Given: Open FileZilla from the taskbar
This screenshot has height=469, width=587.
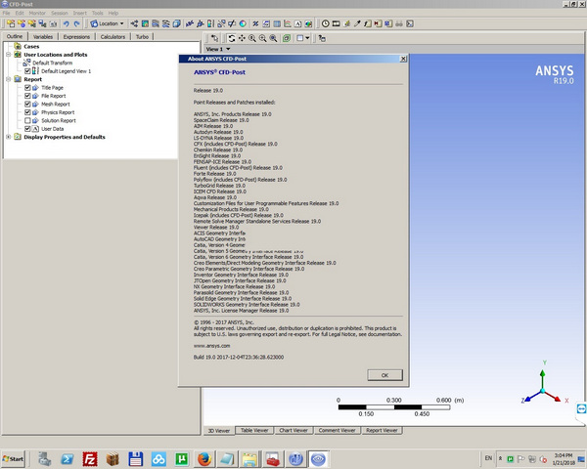Looking at the screenshot, I should click(89, 457).
